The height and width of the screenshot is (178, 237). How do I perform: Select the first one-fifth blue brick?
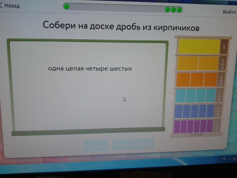coord(178,111)
